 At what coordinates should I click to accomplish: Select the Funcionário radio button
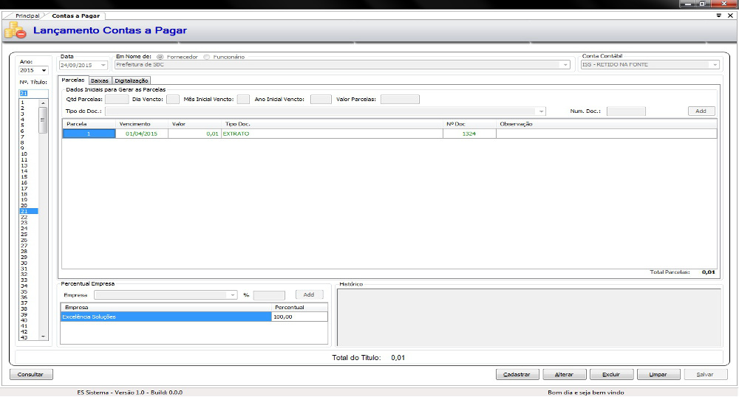pos(206,57)
